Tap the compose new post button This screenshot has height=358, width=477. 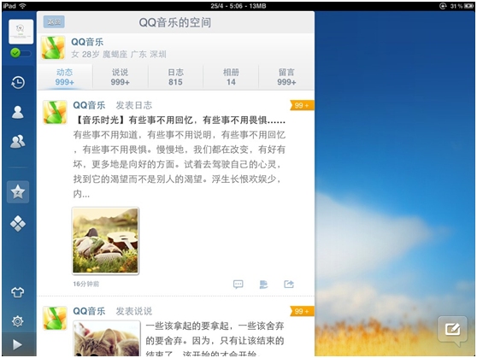(x=453, y=330)
